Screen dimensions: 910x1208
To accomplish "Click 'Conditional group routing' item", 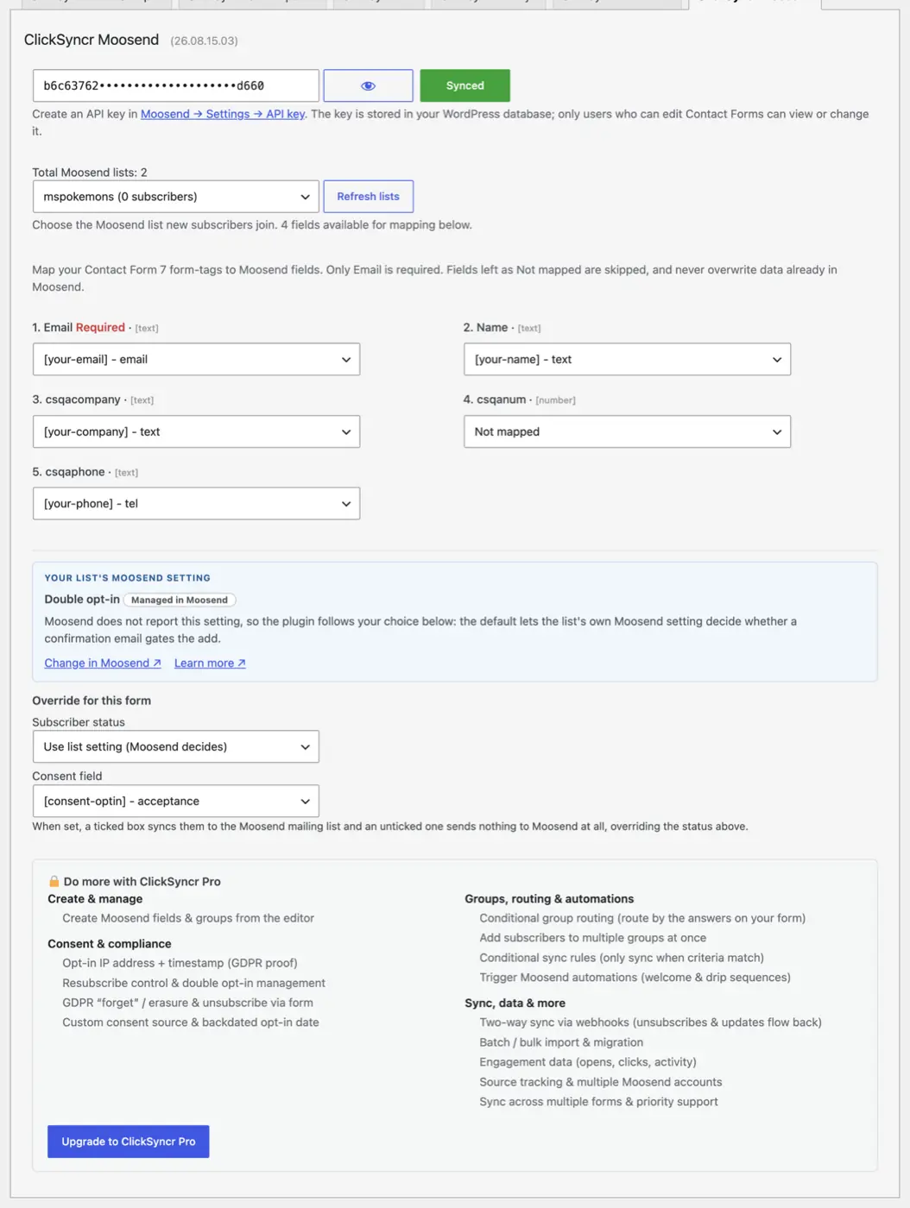I will [x=642, y=918].
